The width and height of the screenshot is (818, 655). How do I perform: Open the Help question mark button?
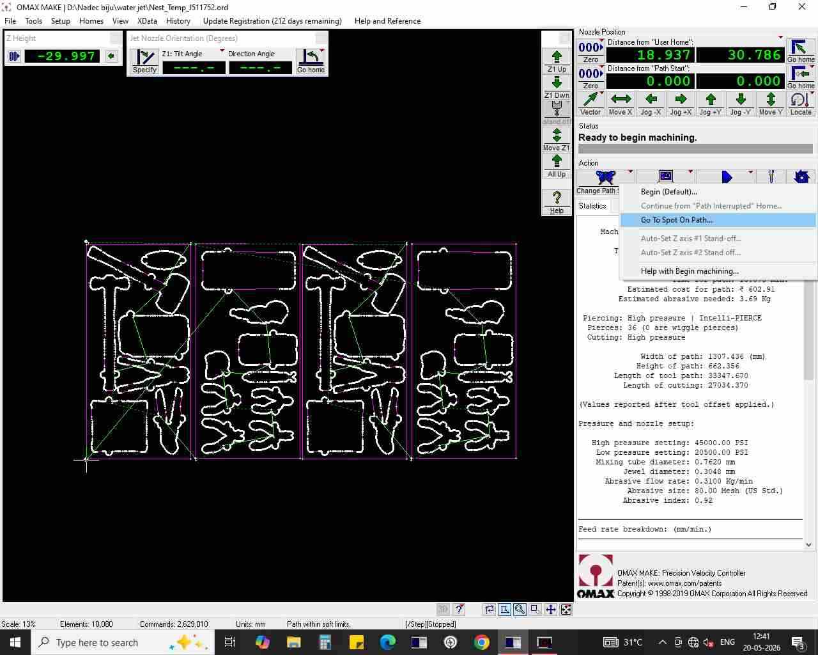coord(557,202)
